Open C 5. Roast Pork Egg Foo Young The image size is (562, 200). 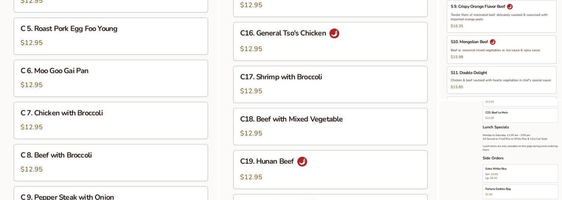coord(110,36)
